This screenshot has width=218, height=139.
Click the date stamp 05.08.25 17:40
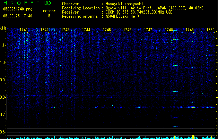coord(18,16)
